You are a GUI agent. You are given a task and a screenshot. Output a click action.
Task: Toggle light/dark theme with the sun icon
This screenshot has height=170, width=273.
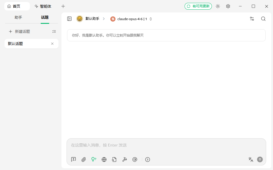tap(218, 6)
